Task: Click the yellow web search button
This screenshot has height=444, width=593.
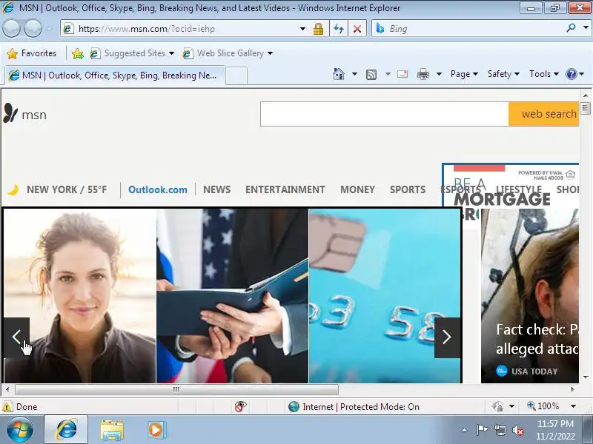Action: click(x=544, y=114)
